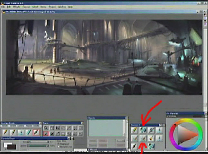The height and width of the screenshot is (154, 208).
Task: Select the Lasso tool in Tools palette
Action: tap(63, 128)
